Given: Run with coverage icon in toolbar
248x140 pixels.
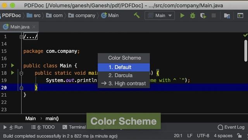Looking at the screenshot, I should tap(203, 16).
